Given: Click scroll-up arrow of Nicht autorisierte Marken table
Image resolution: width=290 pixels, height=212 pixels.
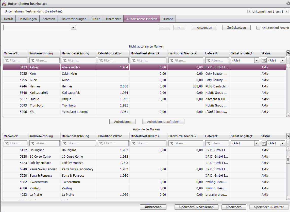Looking at the screenshot, I should (288, 66).
